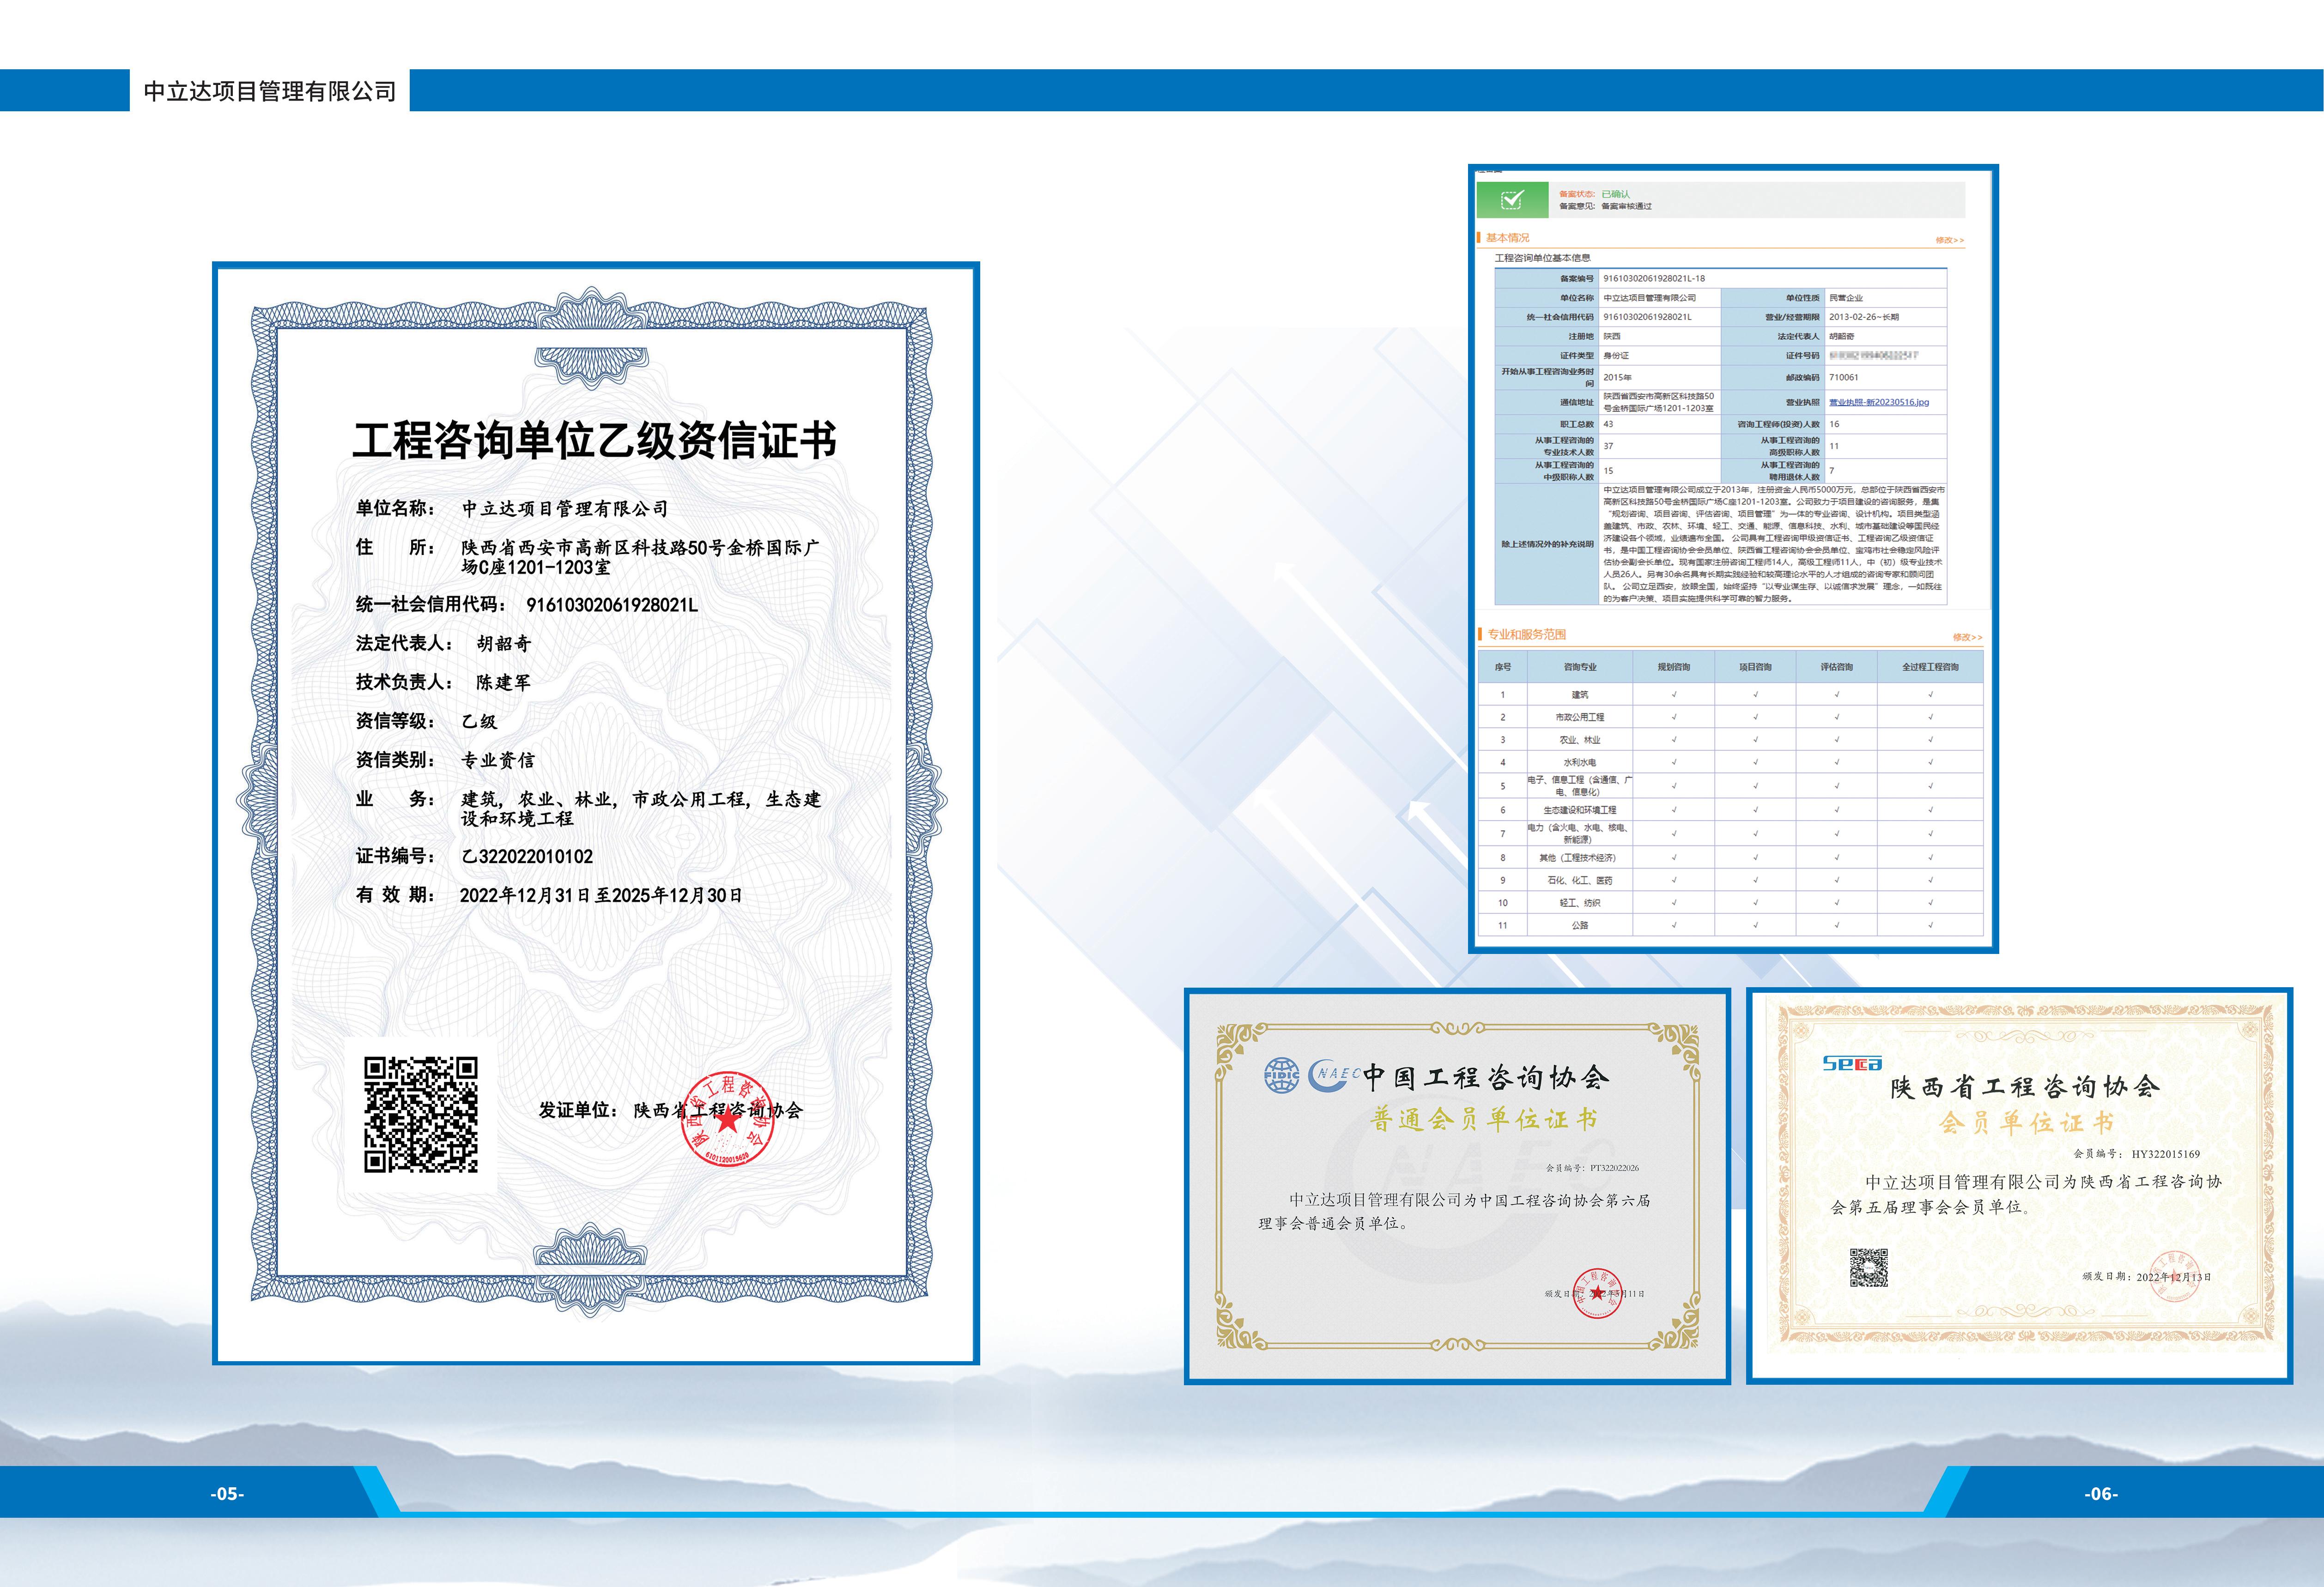The image size is (2324, 1587).
Task: Click the 陕西省工程咨询协会 会员单位证书 image
Action: point(2019,1186)
